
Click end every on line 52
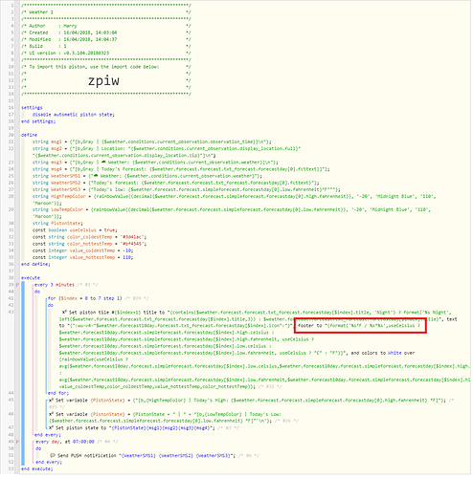49,463
